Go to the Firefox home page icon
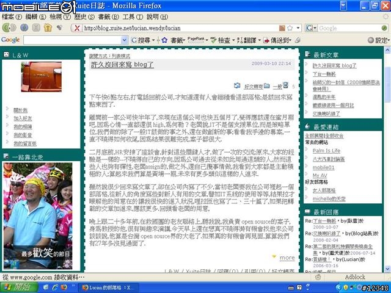Viewport: 391px width, 293px height. click(48, 27)
